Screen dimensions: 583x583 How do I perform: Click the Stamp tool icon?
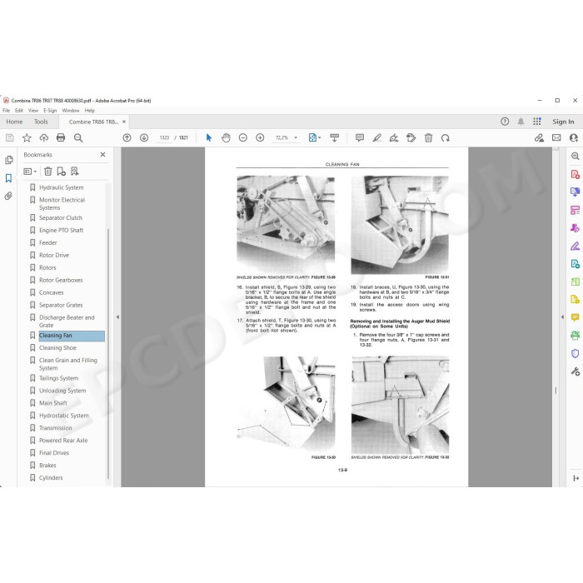pyautogui.click(x=411, y=138)
